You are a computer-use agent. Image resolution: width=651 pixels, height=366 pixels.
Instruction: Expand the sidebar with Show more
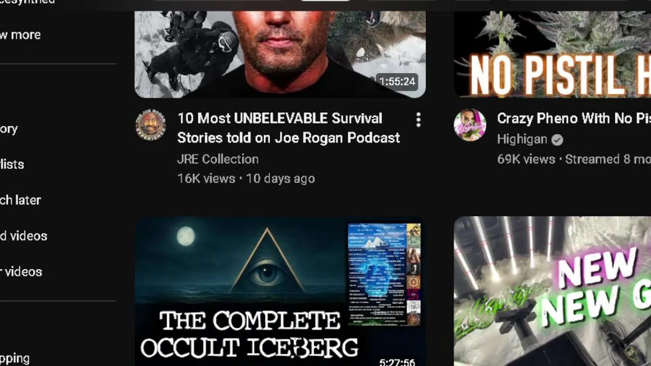click(20, 35)
